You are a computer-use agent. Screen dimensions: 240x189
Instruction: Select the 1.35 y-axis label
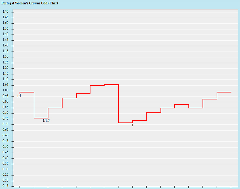click(x=6, y=51)
